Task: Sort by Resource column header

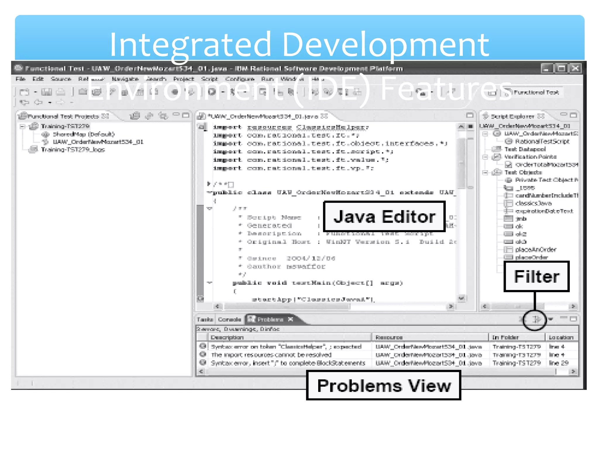Action: [430, 337]
